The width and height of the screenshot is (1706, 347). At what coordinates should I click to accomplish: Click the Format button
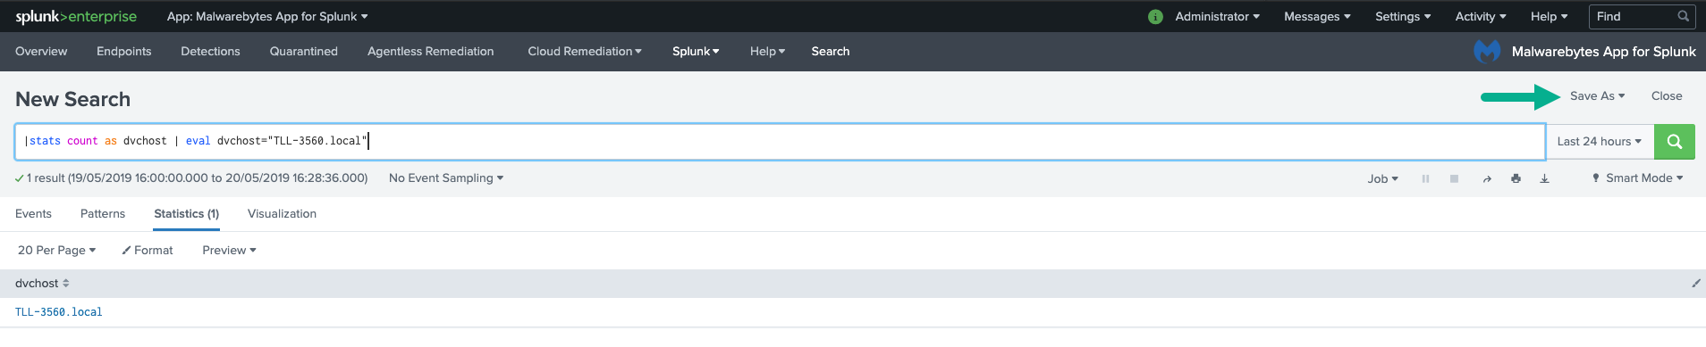[x=148, y=251]
